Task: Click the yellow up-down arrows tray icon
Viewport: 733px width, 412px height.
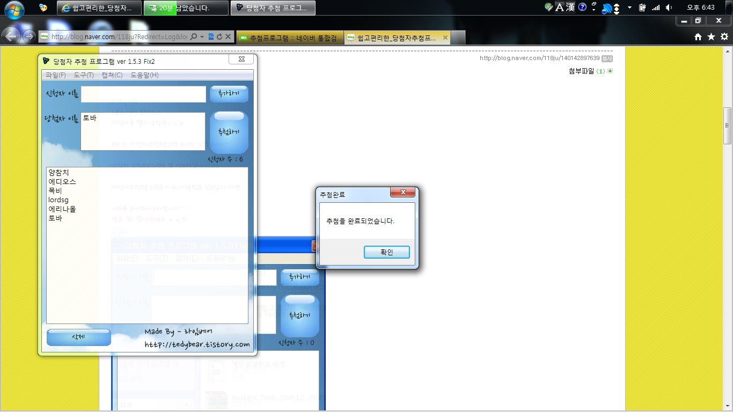Action: (x=617, y=9)
